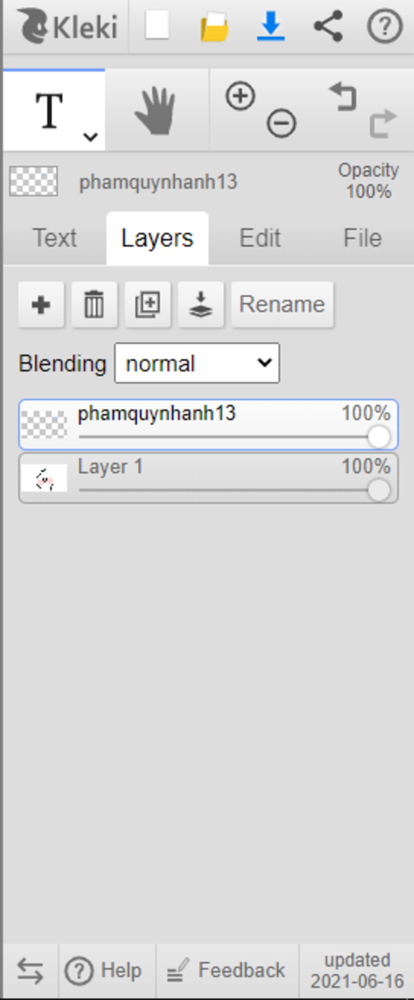414x1000 pixels.
Task: Open the import image folder icon
Action: pos(215,27)
